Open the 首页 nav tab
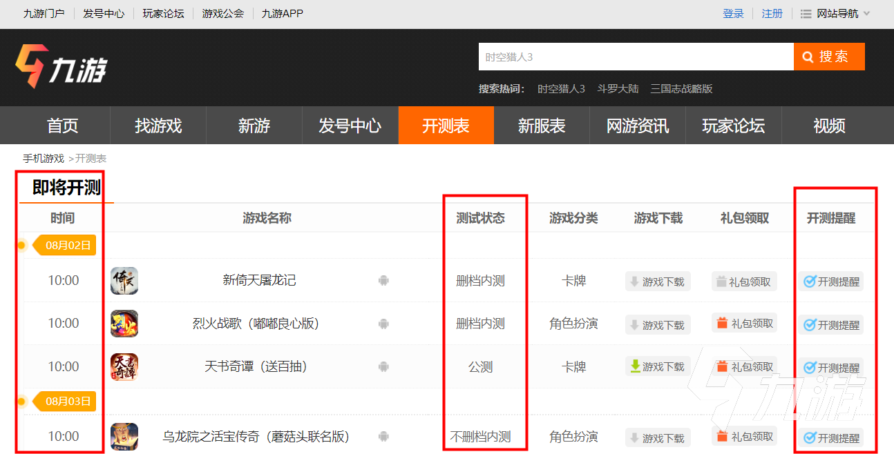Screen dimensions: 894x454 click(x=62, y=126)
